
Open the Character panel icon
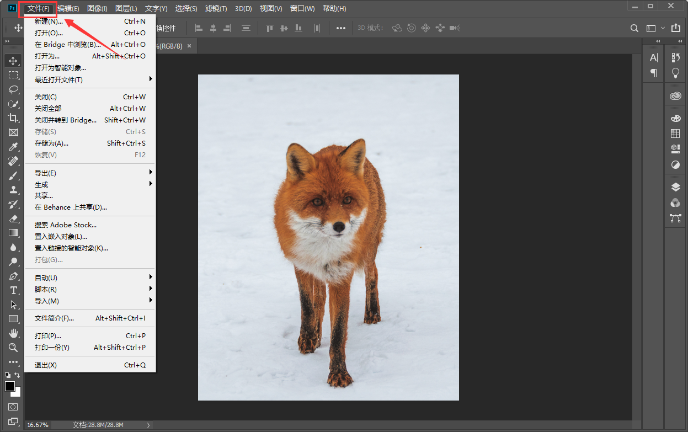coord(654,57)
